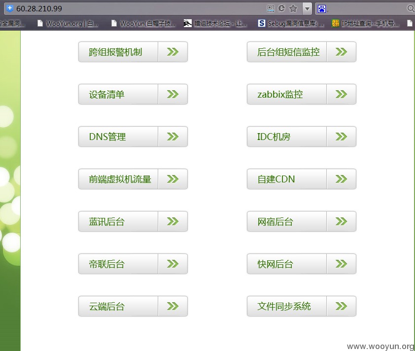Click the QR code icon in address bar
Image resolution: width=415 pixels, height=351 pixels.
click(x=271, y=8)
